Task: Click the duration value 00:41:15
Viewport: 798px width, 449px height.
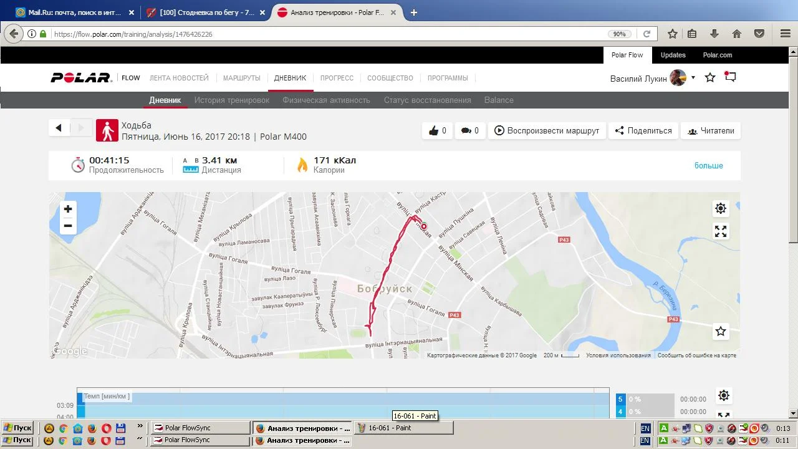Action: (109, 160)
